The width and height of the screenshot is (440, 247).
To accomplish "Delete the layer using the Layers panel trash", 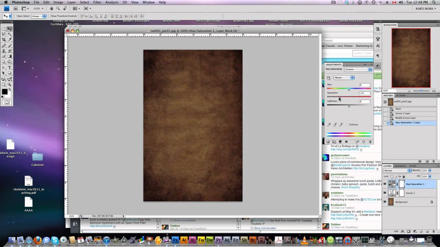I will coord(433,232).
